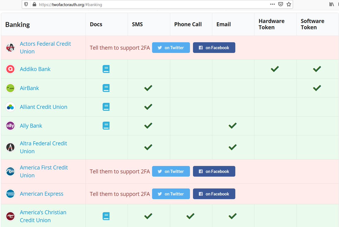Post on Facebook for America First Credit Union

214,171
